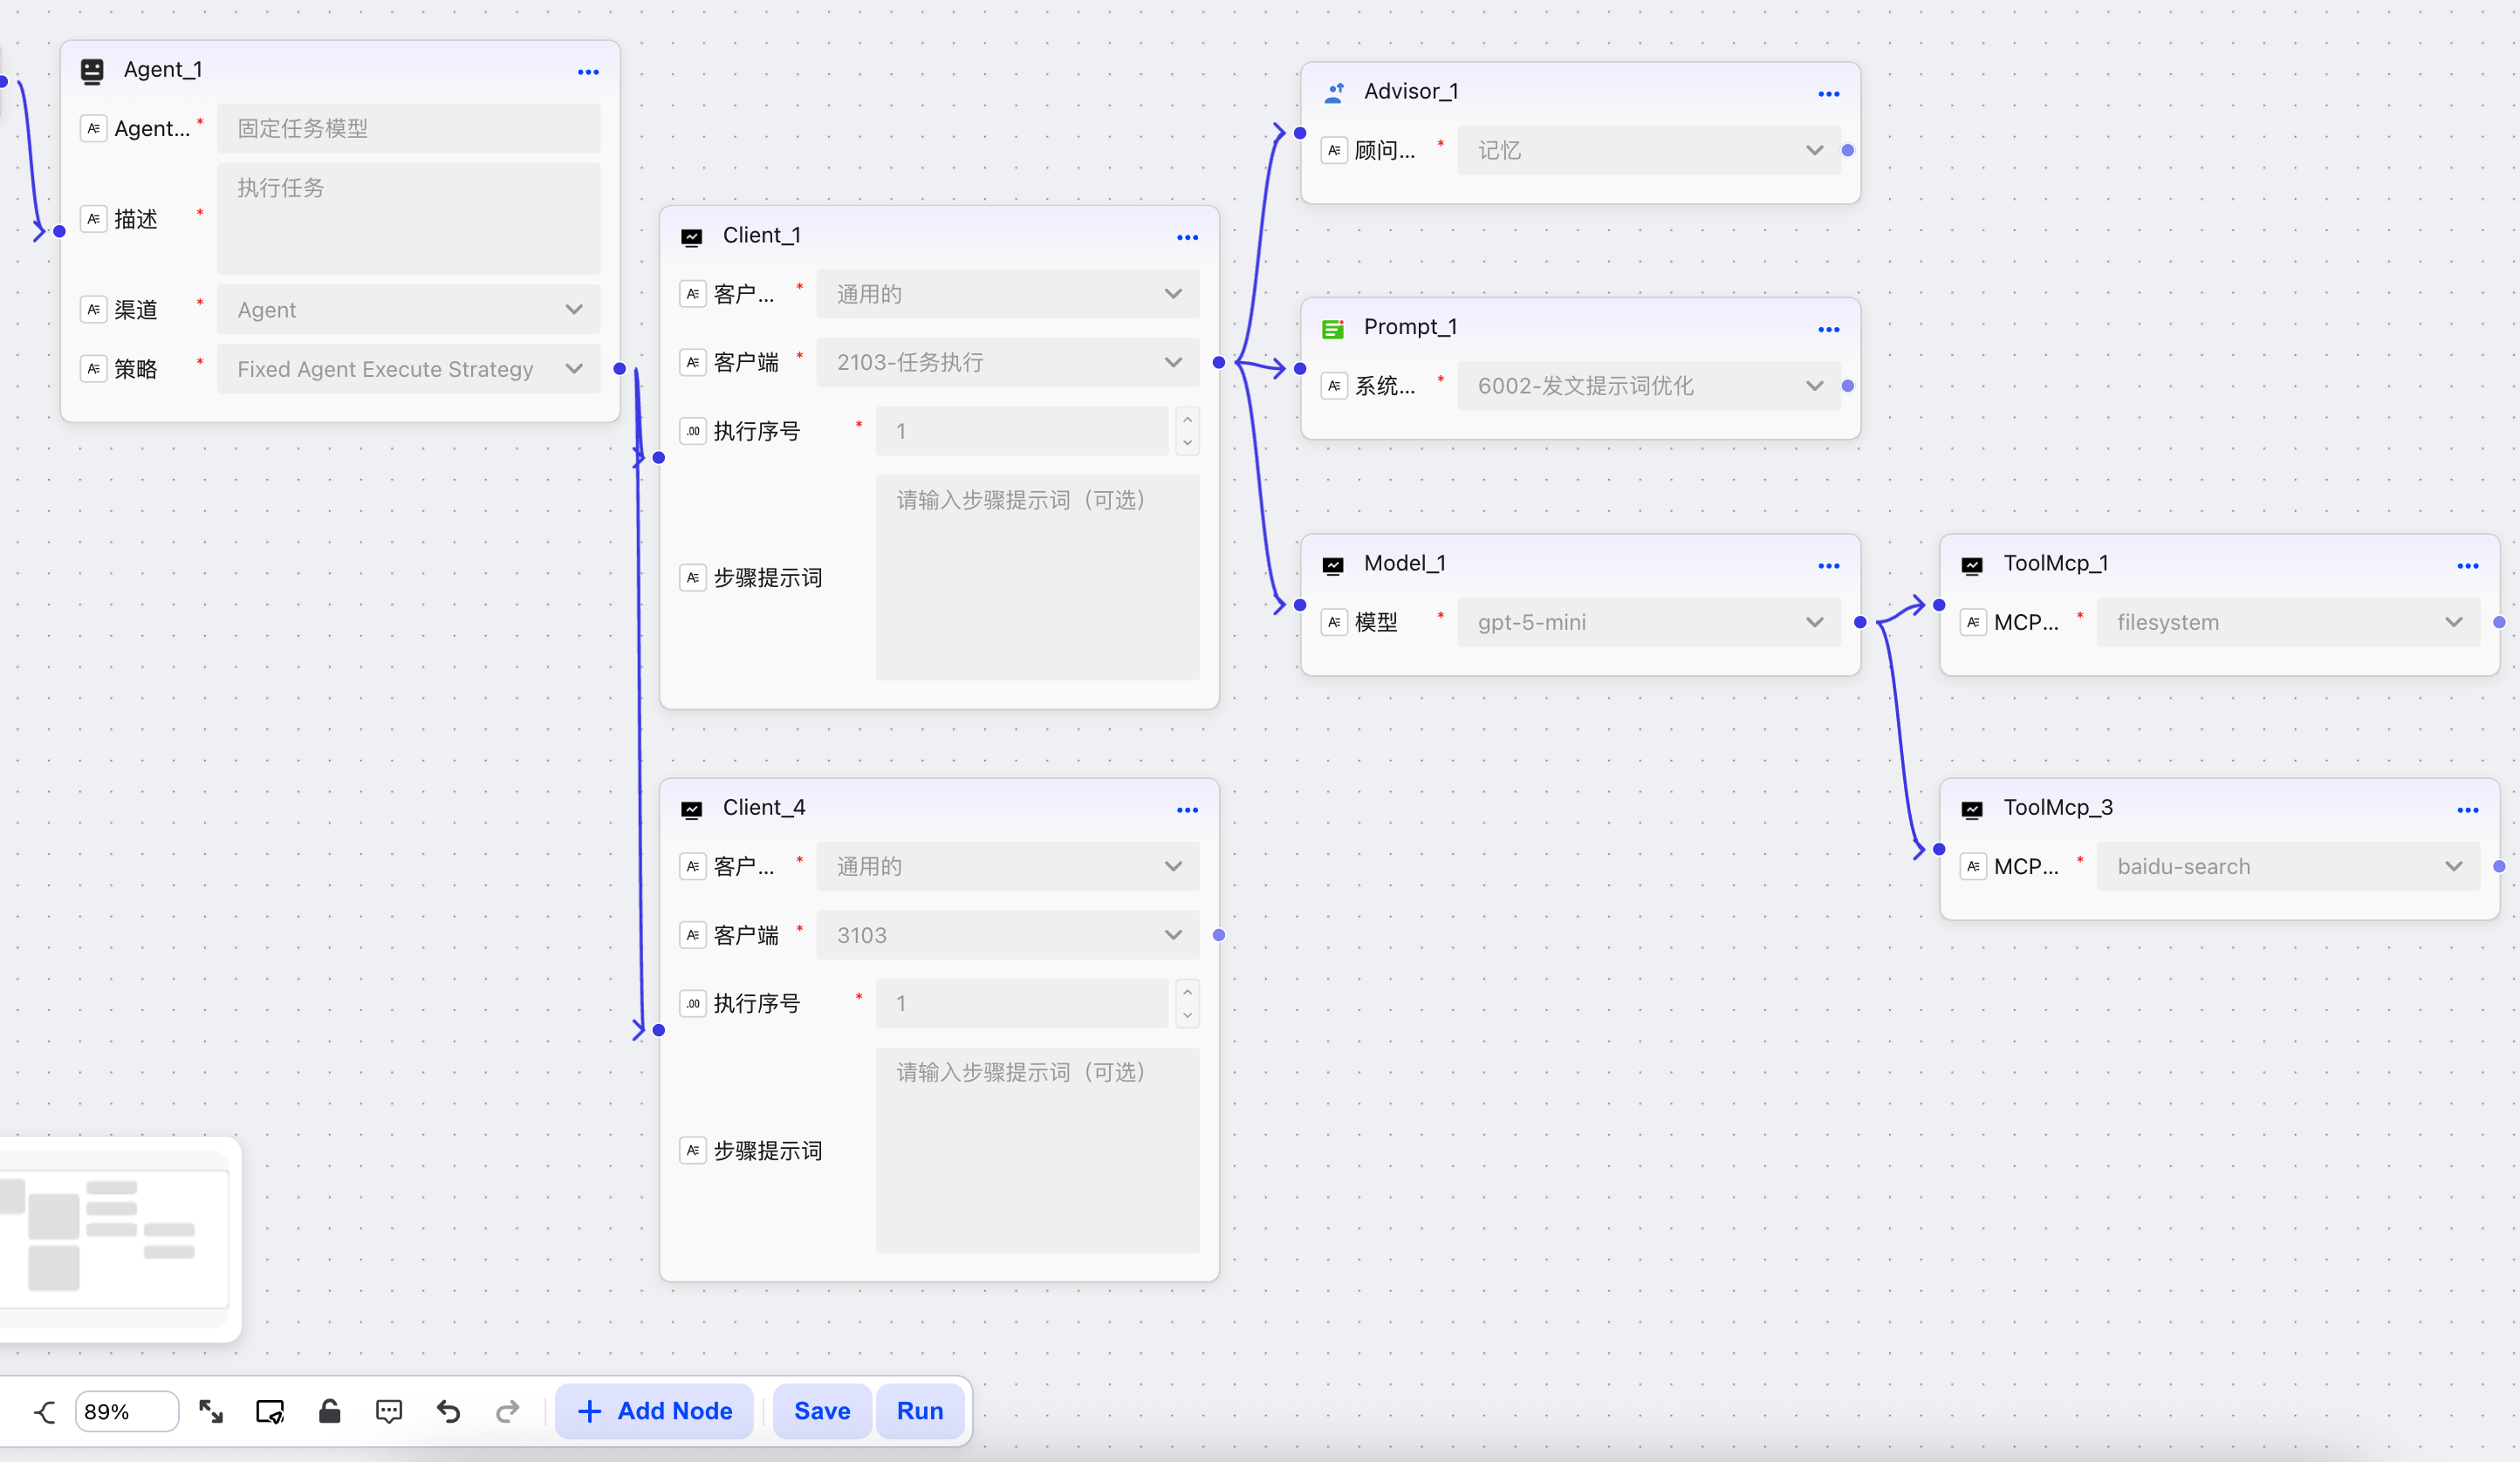Click Prompt_1 node's green icon

[x=1332, y=329]
